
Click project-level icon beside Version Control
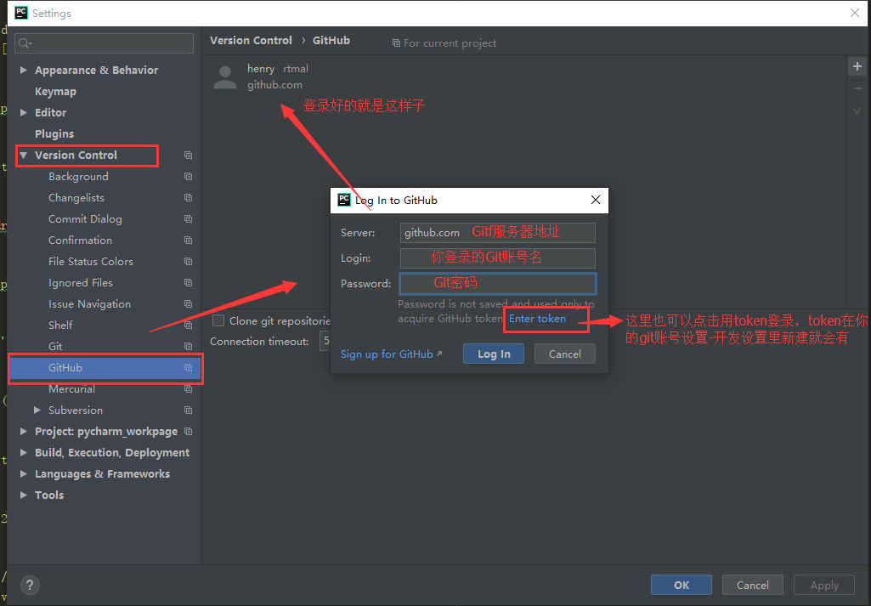pos(189,155)
